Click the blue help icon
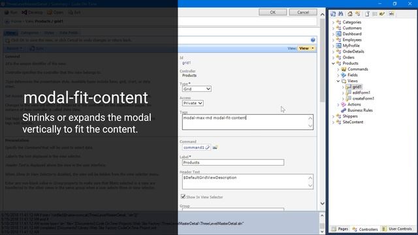The width and height of the screenshot is (418, 235). point(313,40)
